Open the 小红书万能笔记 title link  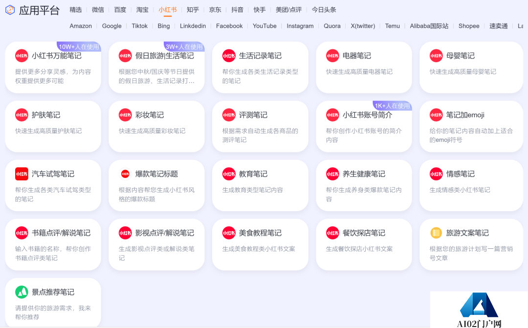click(x=57, y=56)
